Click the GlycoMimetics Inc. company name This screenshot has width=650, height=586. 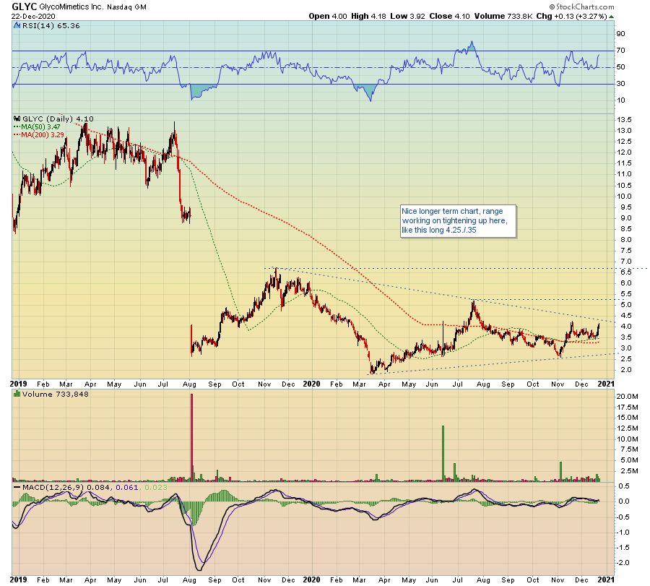click(71, 7)
